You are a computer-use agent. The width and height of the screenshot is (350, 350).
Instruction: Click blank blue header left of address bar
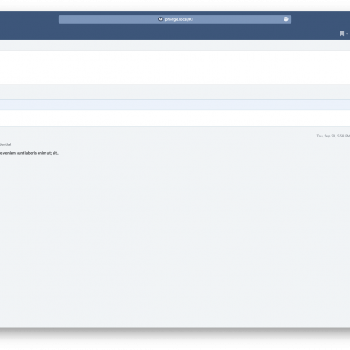(29, 19)
